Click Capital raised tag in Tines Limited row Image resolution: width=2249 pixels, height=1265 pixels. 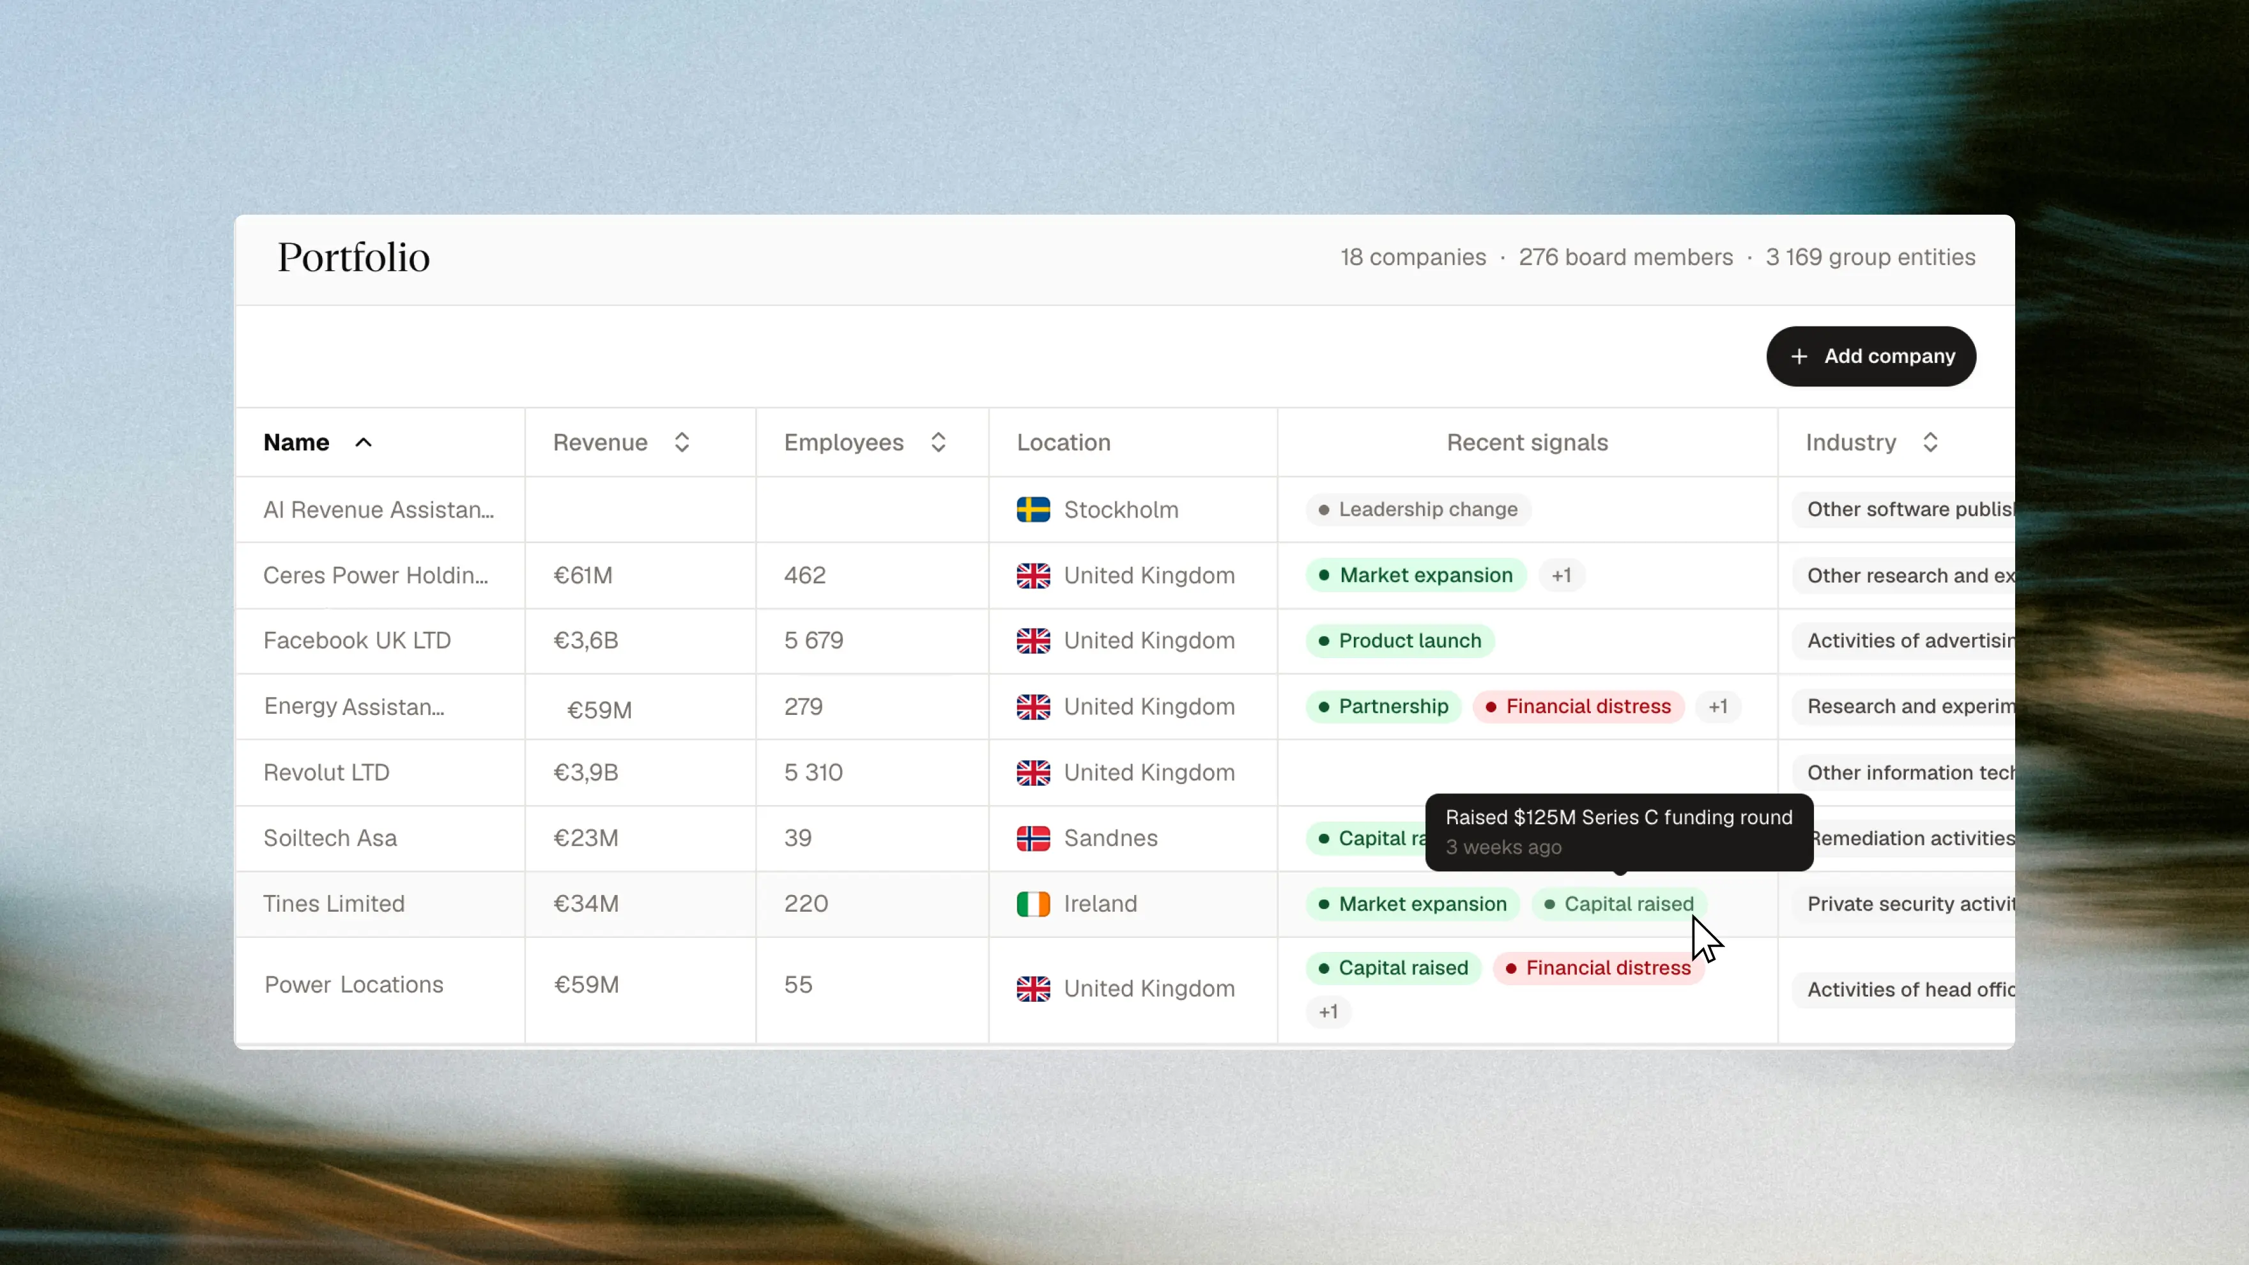1620,903
